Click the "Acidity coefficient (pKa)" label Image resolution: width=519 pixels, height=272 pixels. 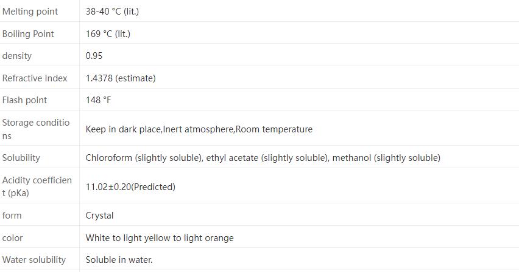click(x=37, y=187)
